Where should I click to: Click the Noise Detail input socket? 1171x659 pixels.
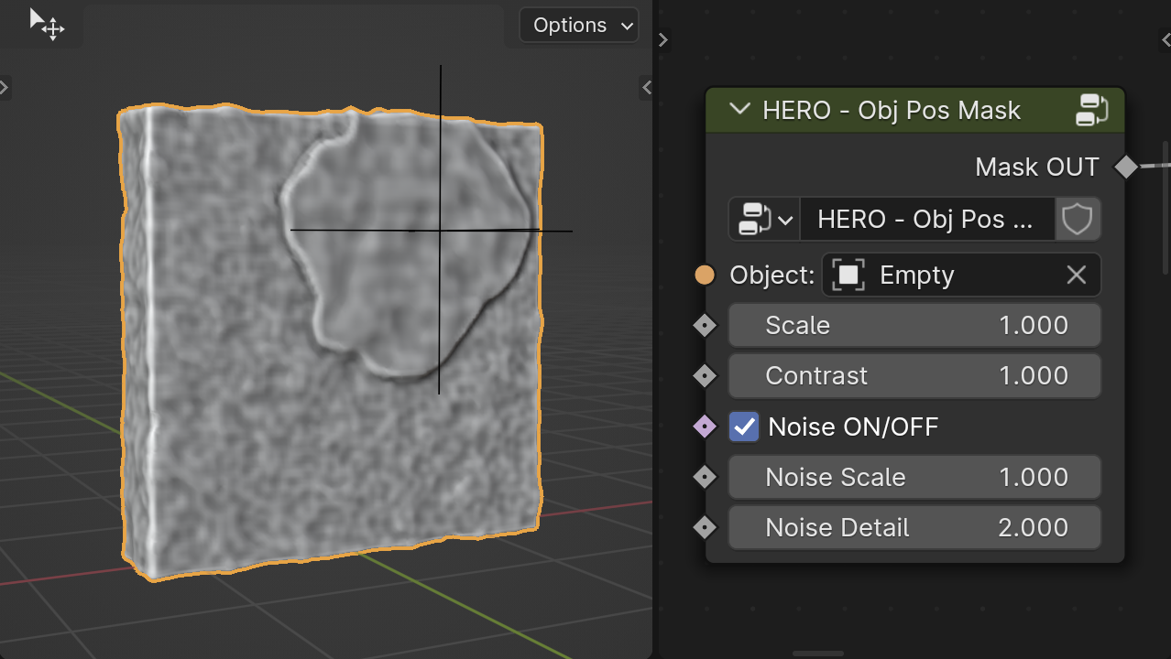click(x=705, y=527)
